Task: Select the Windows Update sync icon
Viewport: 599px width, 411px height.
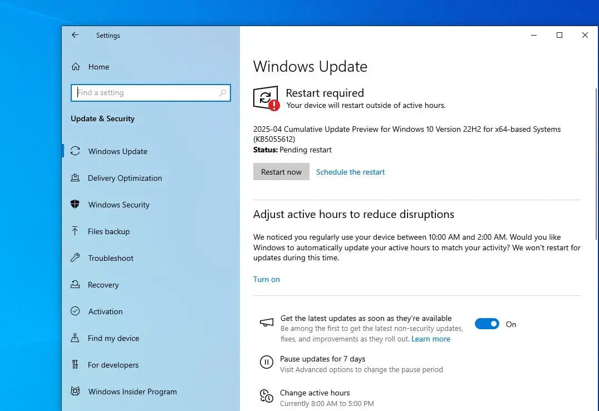Action: tap(75, 151)
